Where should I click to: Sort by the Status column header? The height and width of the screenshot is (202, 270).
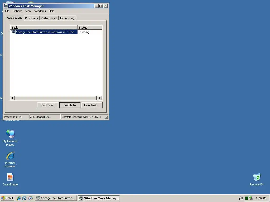tap(90, 27)
